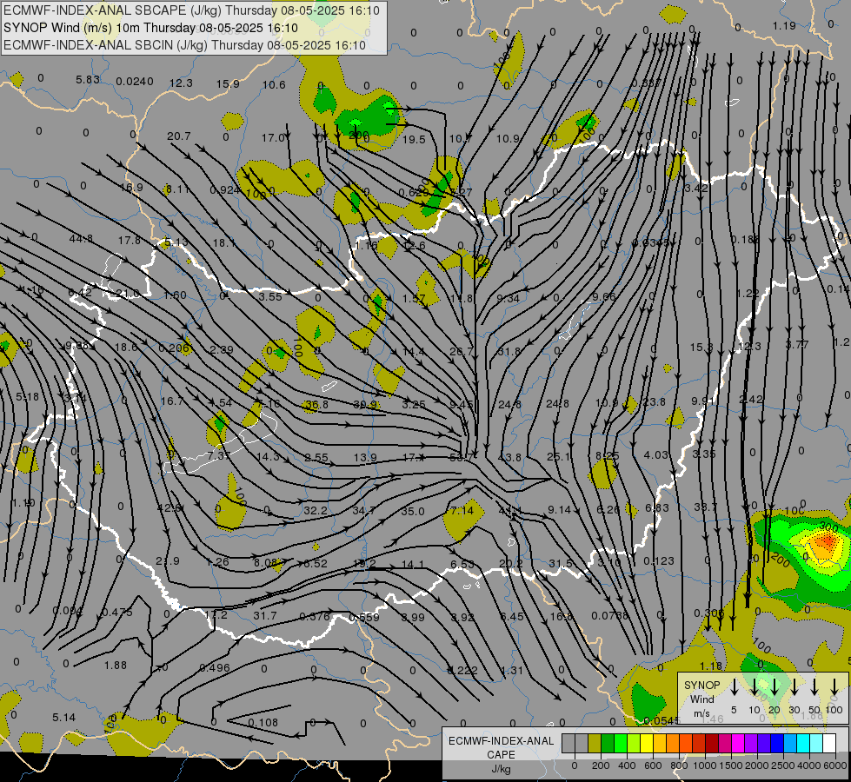Click the 100 m/s wind arrow in legend
This screenshot has height=782, width=851.
[x=834, y=687]
